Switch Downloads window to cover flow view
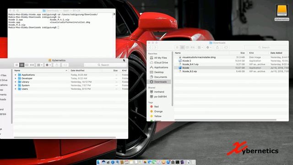The height and width of the screenshot is (165, 293). tap(192, 47)
